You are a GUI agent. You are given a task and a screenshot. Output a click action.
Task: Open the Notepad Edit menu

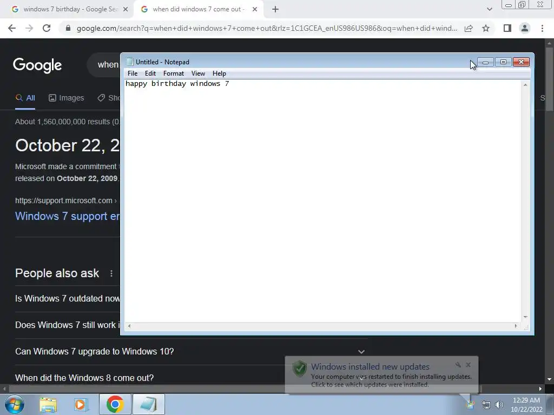point(150,73)
